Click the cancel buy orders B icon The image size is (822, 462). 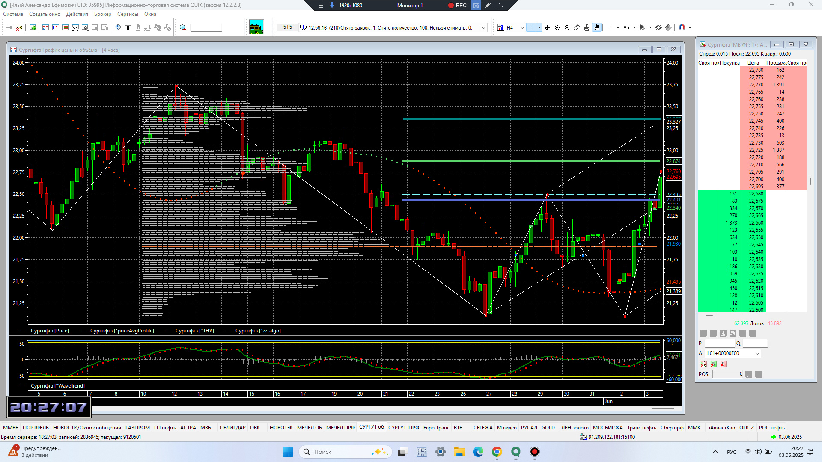(713, 364)
